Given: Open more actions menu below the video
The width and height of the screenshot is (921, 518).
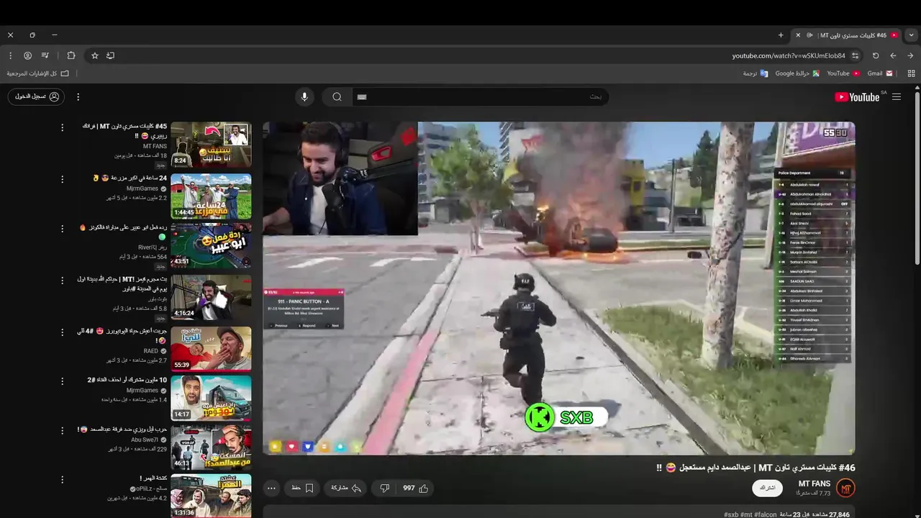Looking at the screenshot, I should [271, 488].
